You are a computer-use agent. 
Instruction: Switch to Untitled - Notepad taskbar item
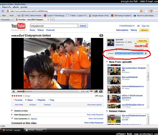click(x=35, y=130)
